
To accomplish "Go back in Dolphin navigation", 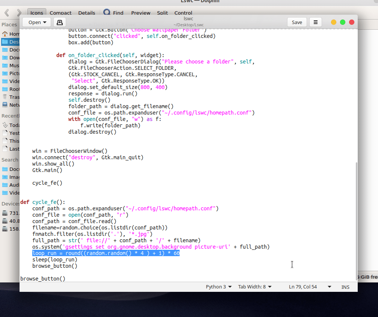I will coord(7,13).
